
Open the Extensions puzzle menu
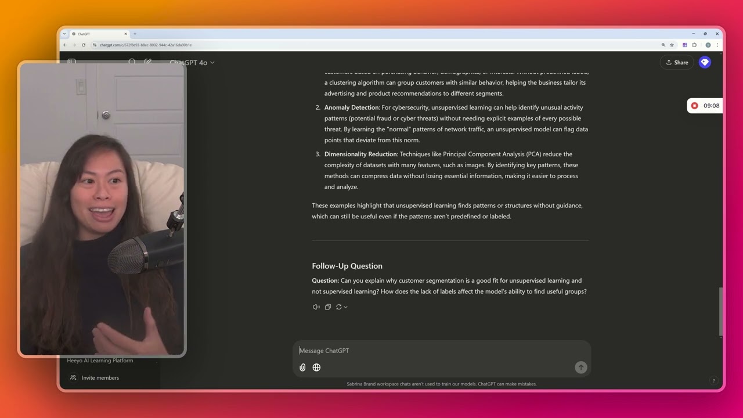(x=694, y=45)
